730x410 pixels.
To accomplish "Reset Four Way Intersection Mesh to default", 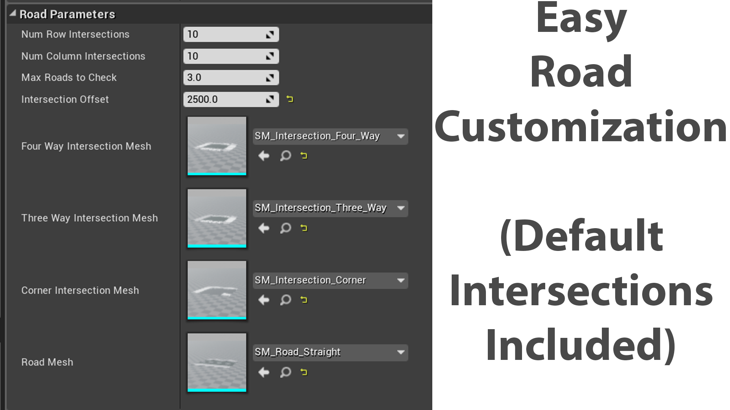I will tap(304, 156).
